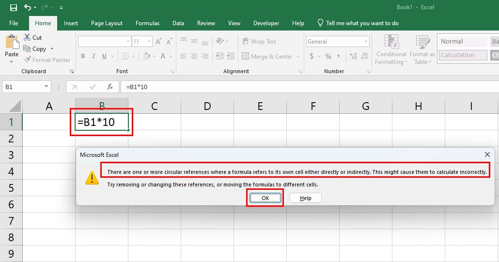
Task: Click the Cut scissors button
Action: pos(32,37)
